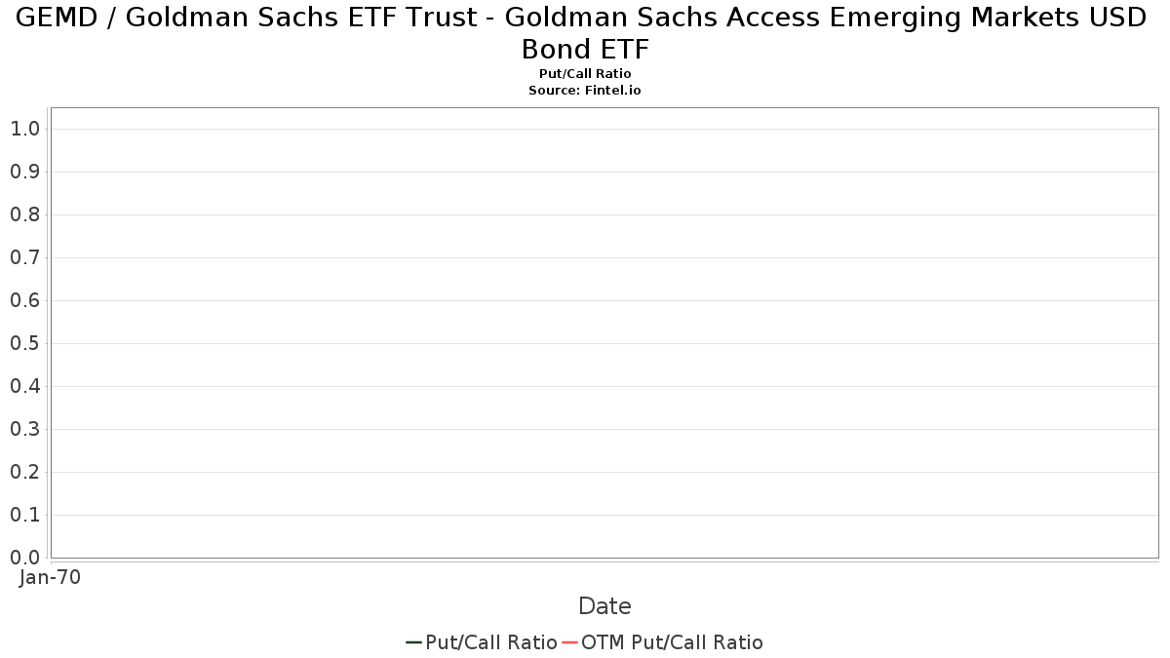Click the dark green Put/Call legend line

(413, 642)
